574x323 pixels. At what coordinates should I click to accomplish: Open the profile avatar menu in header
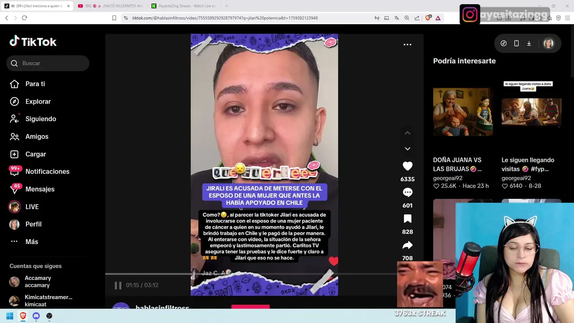548,44
